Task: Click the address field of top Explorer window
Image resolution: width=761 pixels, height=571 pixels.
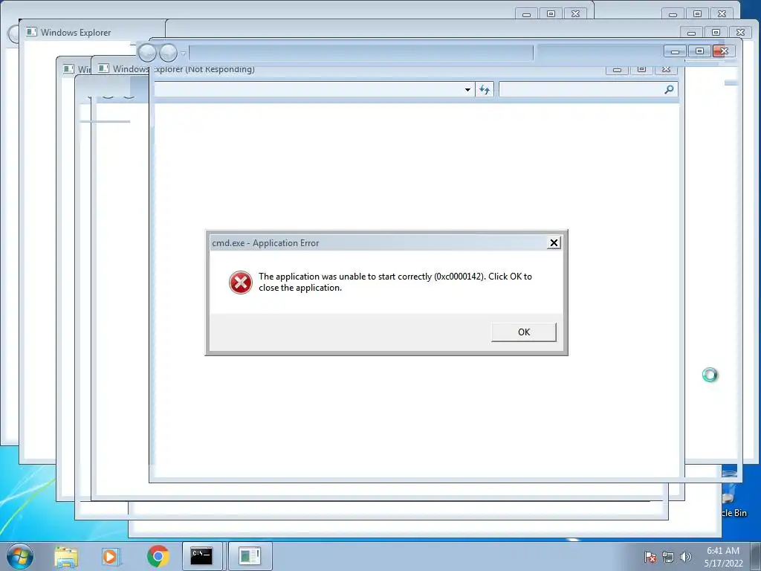Action: (360, 53)
